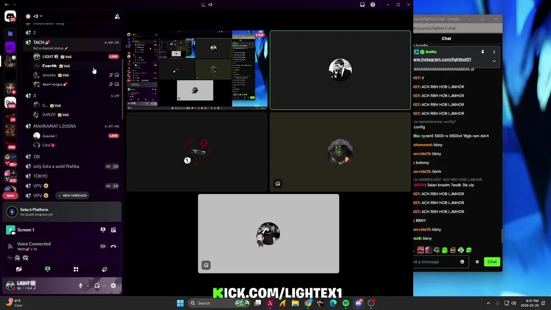
Task: Mute microphone in user panel
Action: pos(80,286)
